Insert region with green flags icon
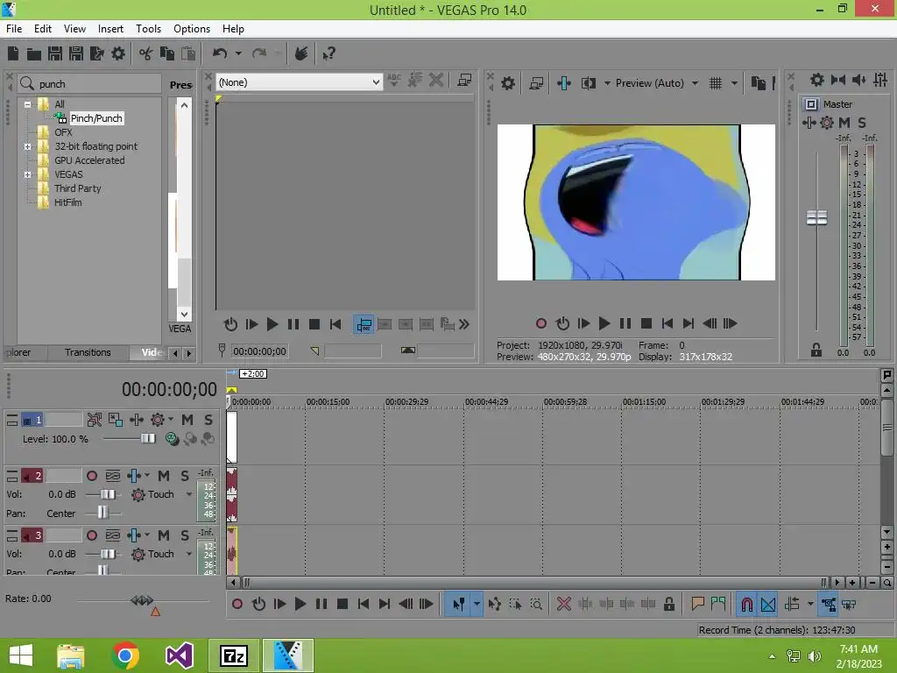This screenshot has width=897, height=673. coord(718,604)
